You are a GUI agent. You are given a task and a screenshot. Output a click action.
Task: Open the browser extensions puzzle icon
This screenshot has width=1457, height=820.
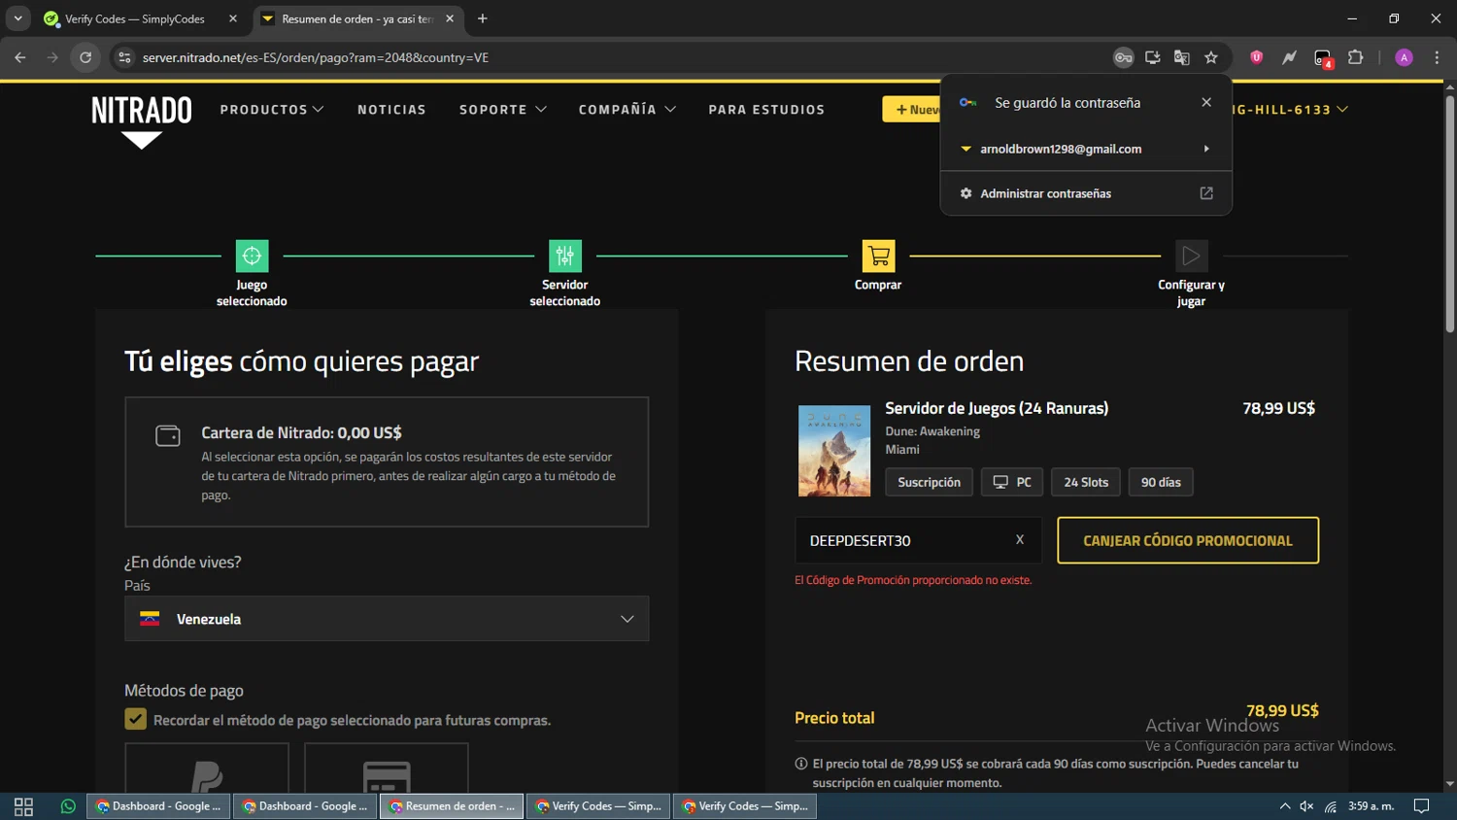[x=1356, y=57]
